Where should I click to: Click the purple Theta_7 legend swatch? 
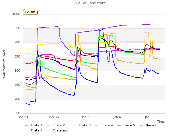(x=26, y=131)
